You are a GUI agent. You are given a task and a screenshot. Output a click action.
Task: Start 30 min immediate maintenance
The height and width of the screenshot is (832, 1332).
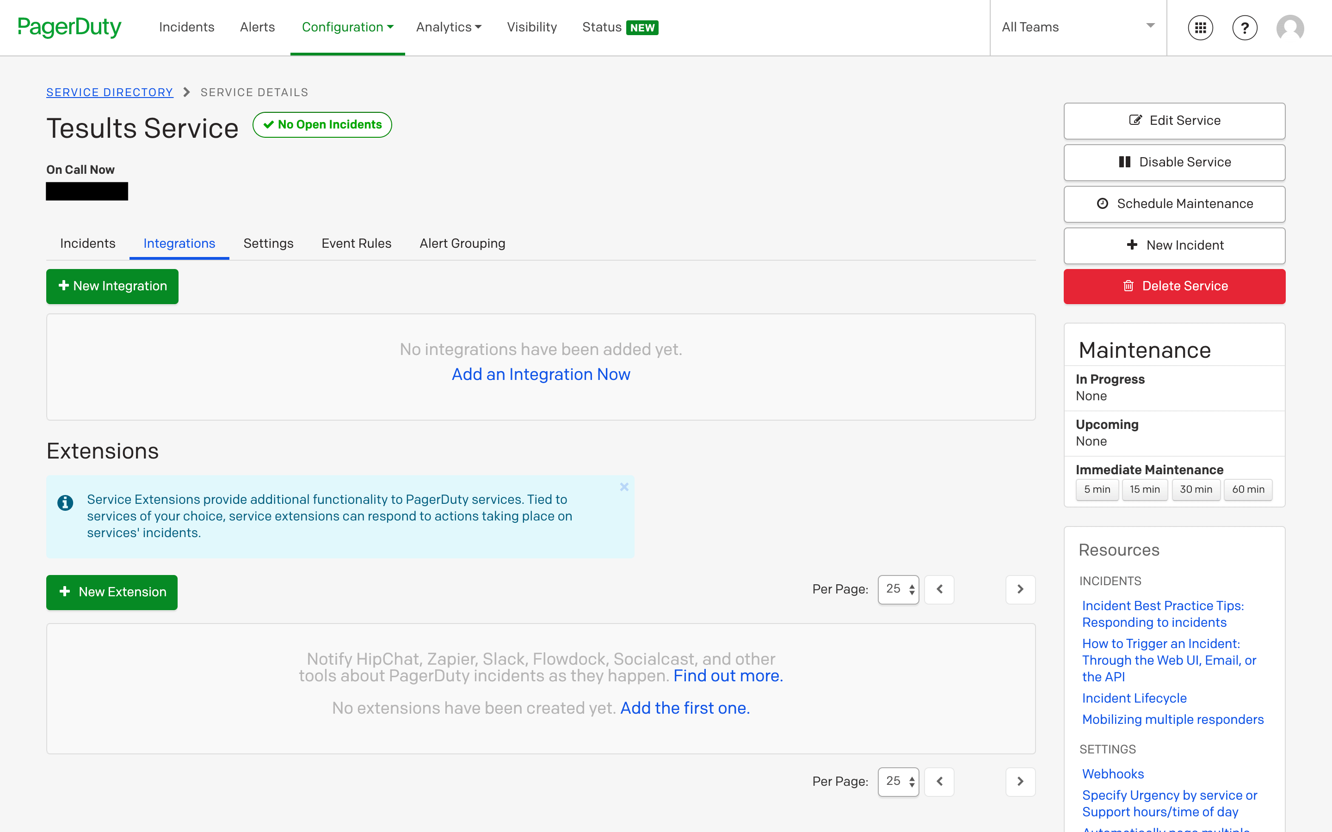click(1196, 489)
